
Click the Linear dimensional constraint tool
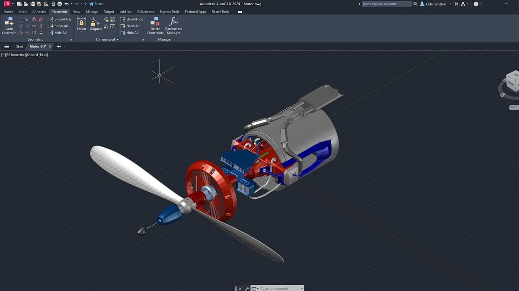tap(82, 24)
